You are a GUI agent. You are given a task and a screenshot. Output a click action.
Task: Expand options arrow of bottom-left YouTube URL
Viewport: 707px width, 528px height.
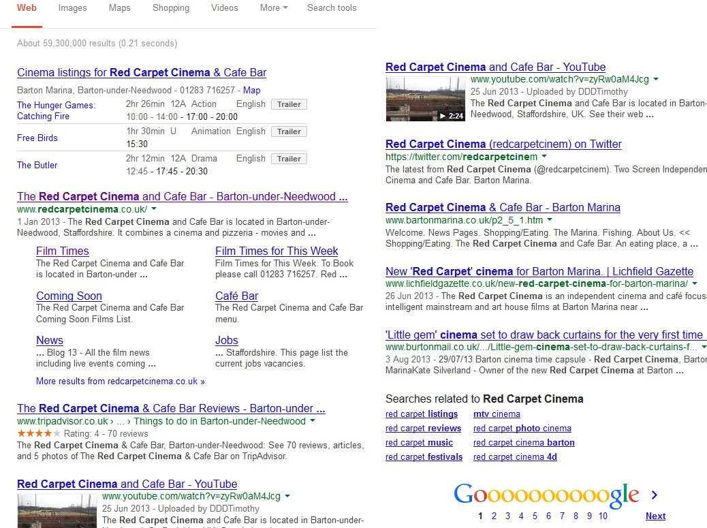point(287,496)
